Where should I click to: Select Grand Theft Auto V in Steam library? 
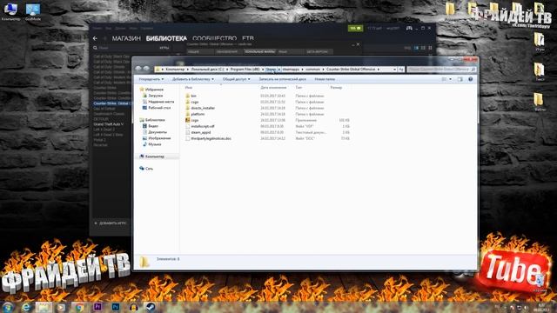[x=109, y=124]
